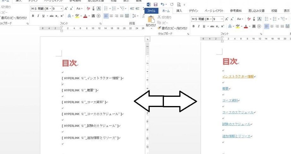Open Undo history arrow in right window
Screen dimensions: 291x154
(166, 4)
